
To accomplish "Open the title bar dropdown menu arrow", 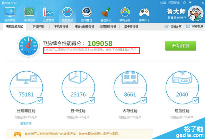I will 190,3.
